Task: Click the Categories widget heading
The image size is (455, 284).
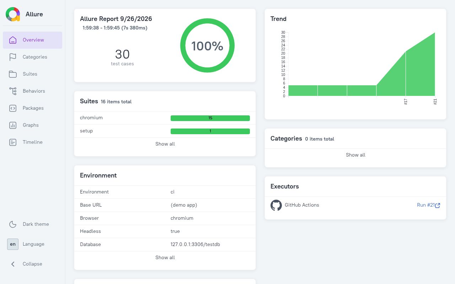Action: 286,138
